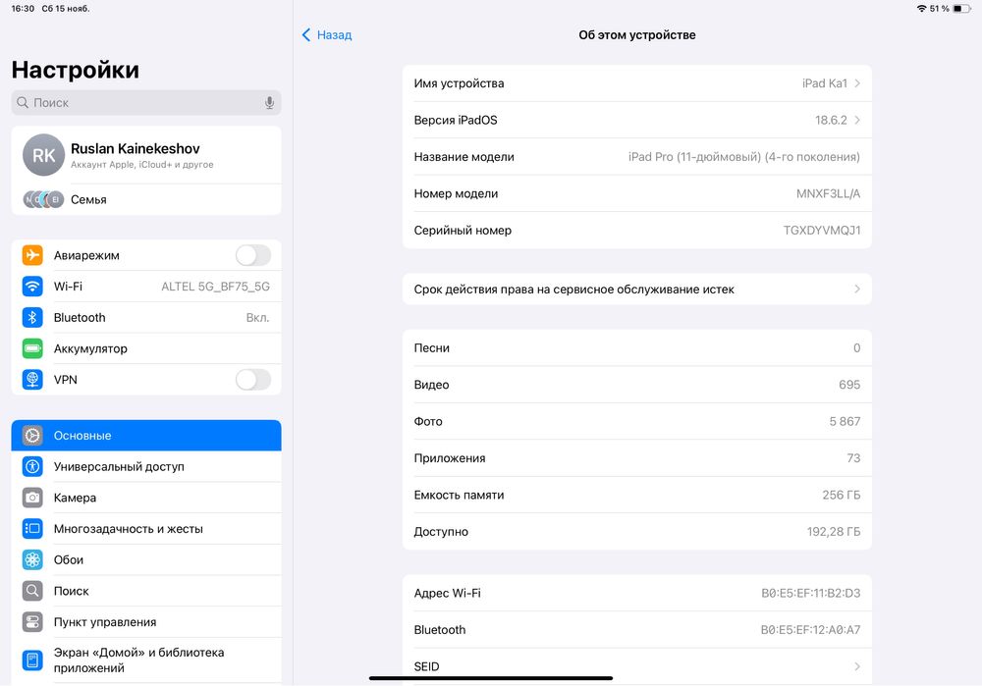Tap the Wallpaper flower icon

tap(33, 560)
